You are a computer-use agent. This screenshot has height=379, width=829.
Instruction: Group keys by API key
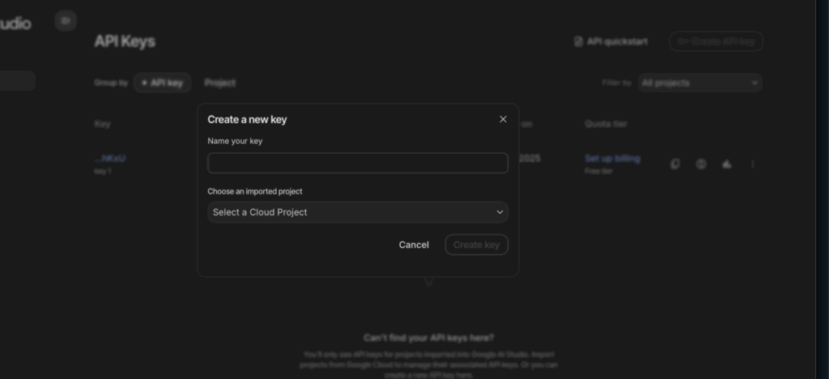[x=162, y=83]
